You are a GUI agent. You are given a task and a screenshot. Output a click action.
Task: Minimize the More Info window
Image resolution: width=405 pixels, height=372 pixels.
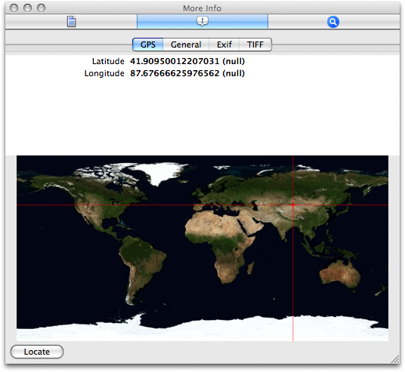[27, 8]
